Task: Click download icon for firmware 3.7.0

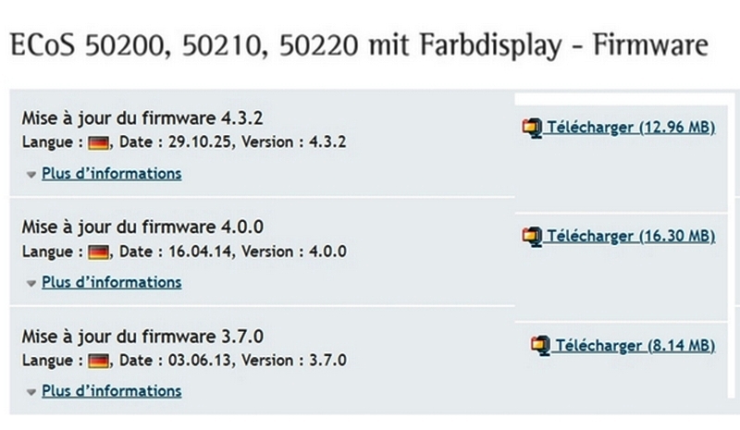Action: coord(540,346)
